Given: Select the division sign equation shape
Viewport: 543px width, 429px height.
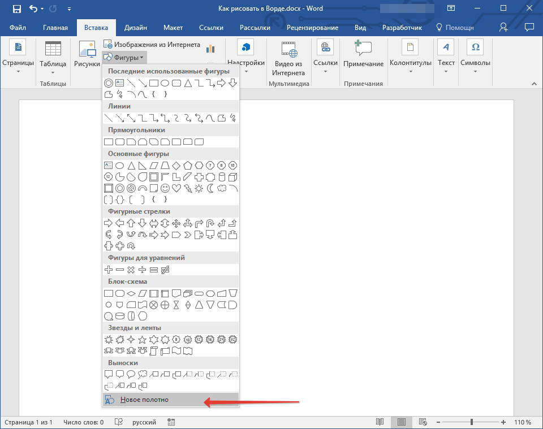Looking at the screenshot, I should pyautogui.click(x=142, y=270).
